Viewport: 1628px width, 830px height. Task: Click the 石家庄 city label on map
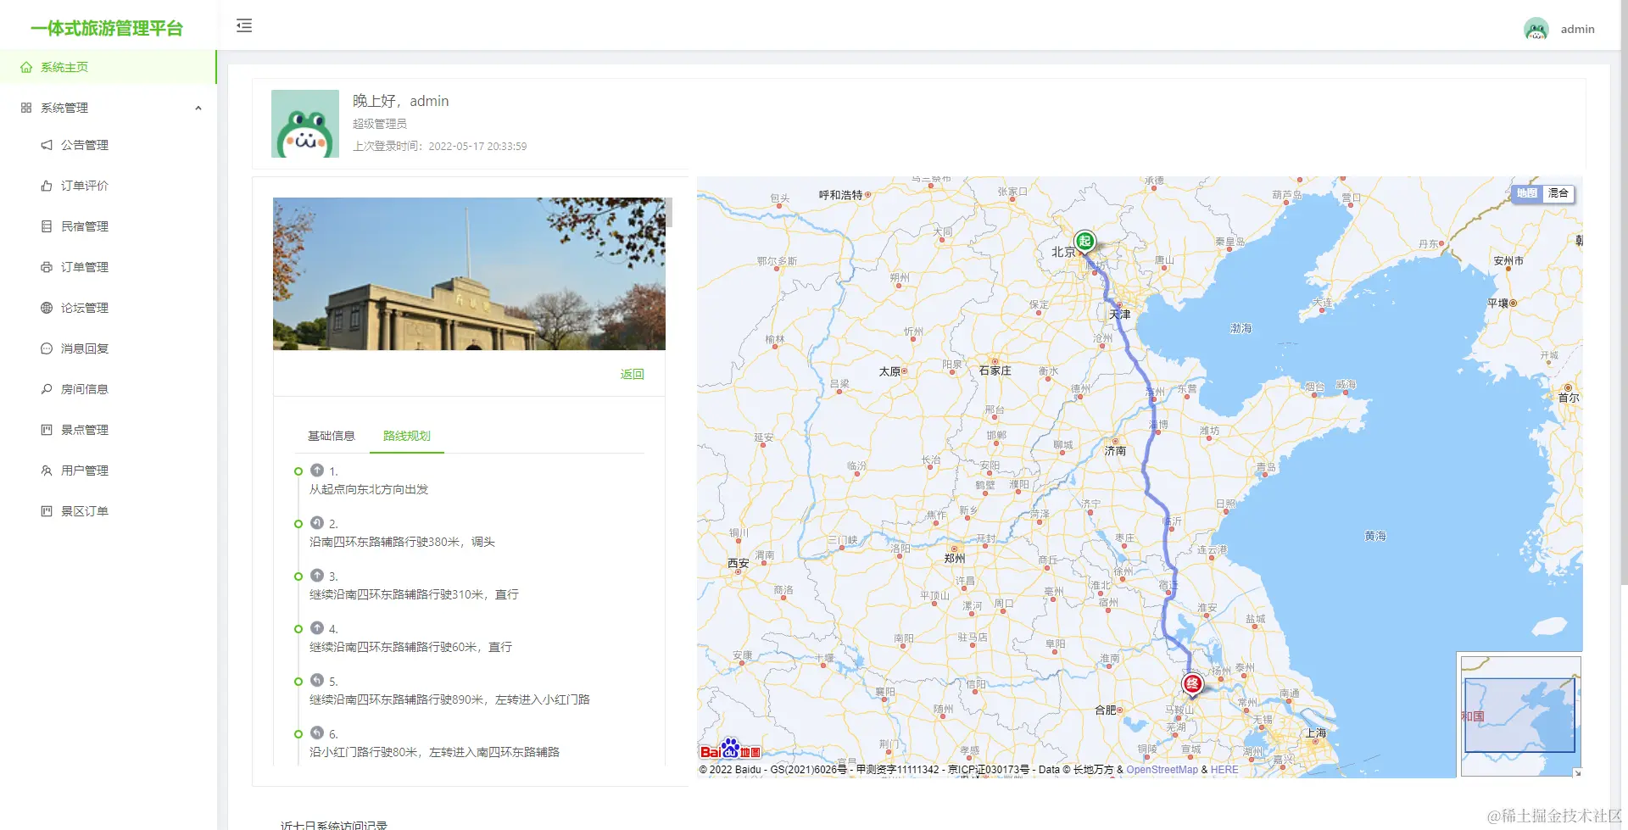pyautogui.click(x=995, y=370)
